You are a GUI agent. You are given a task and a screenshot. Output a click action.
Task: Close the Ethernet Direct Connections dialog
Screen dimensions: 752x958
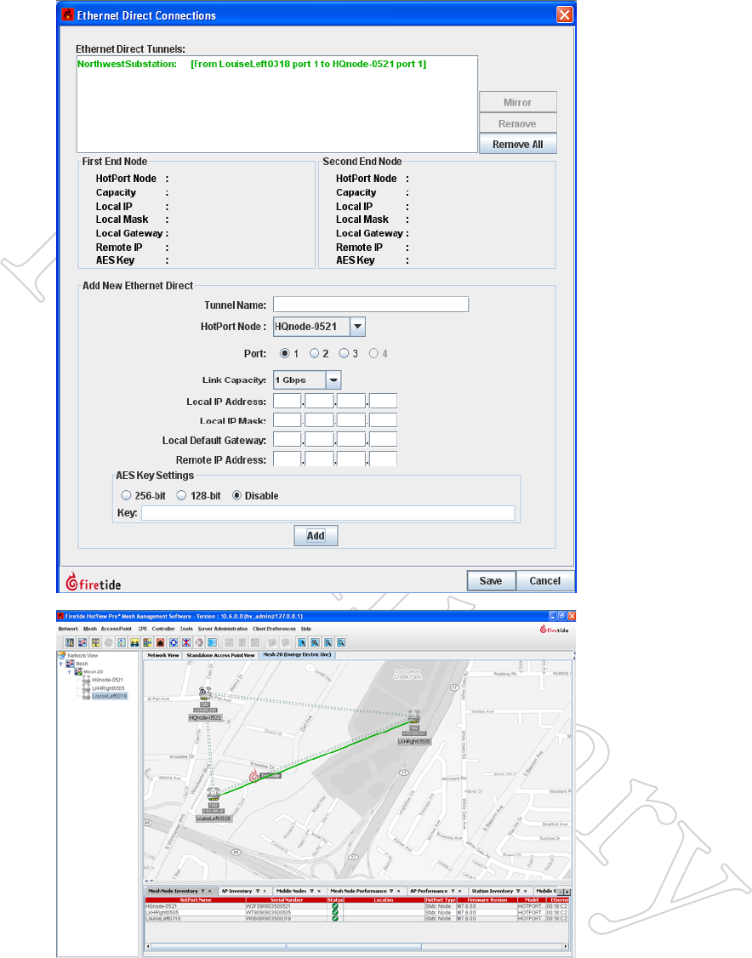coord(565,14)
